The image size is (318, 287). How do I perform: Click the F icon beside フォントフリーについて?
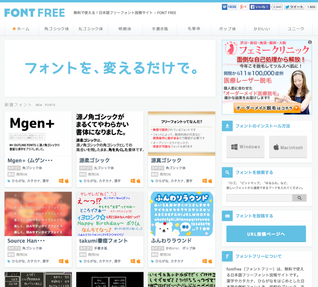[x=227, y=256]
